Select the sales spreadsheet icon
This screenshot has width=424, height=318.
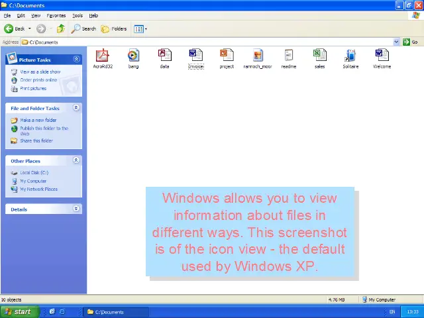pos(319,56)
